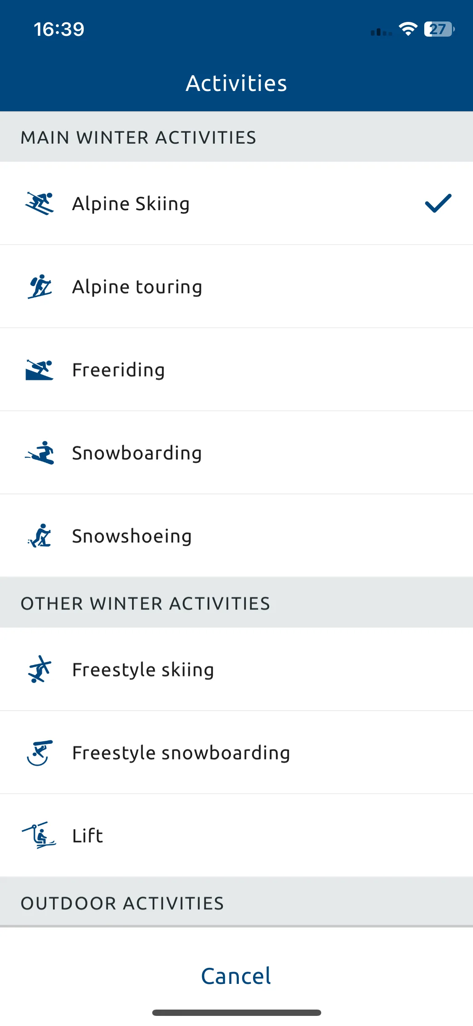Select the Freestyle snowboarding icon
Screen dimensions: 473x1026
(40, 753)
